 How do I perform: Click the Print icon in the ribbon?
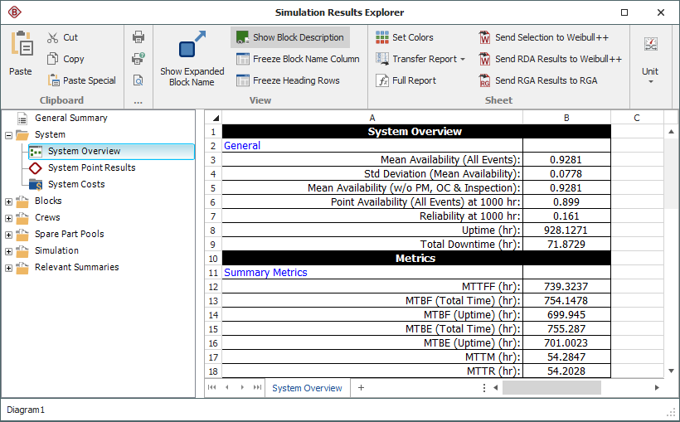pyautogui.click(x=138, y=37)
